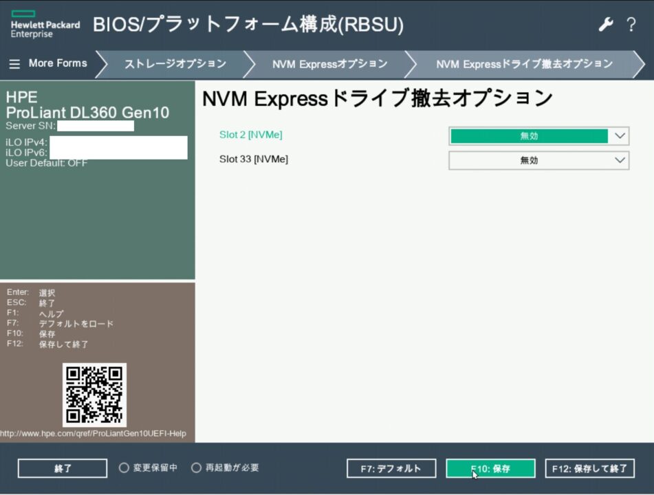This screenshot has width=654, height=495.
Task: Click the ESC: 終了 help line
Action: [31, 303]
